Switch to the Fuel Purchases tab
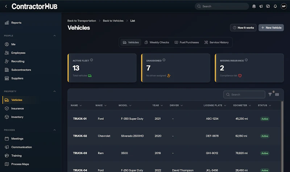The height and width of the screenshot is (172, 290). [x=187, y=42]
